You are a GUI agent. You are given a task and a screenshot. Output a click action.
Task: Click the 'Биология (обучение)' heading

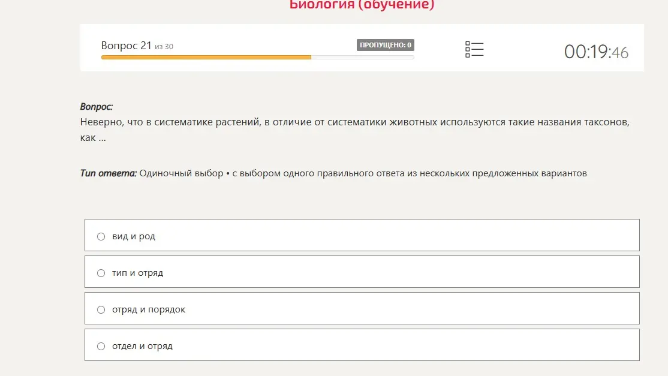(362, 5)
